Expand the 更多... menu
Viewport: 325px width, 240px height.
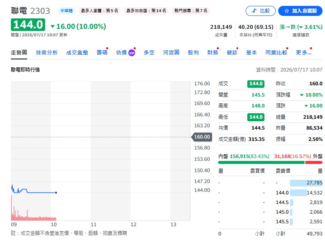pos(304,53)
